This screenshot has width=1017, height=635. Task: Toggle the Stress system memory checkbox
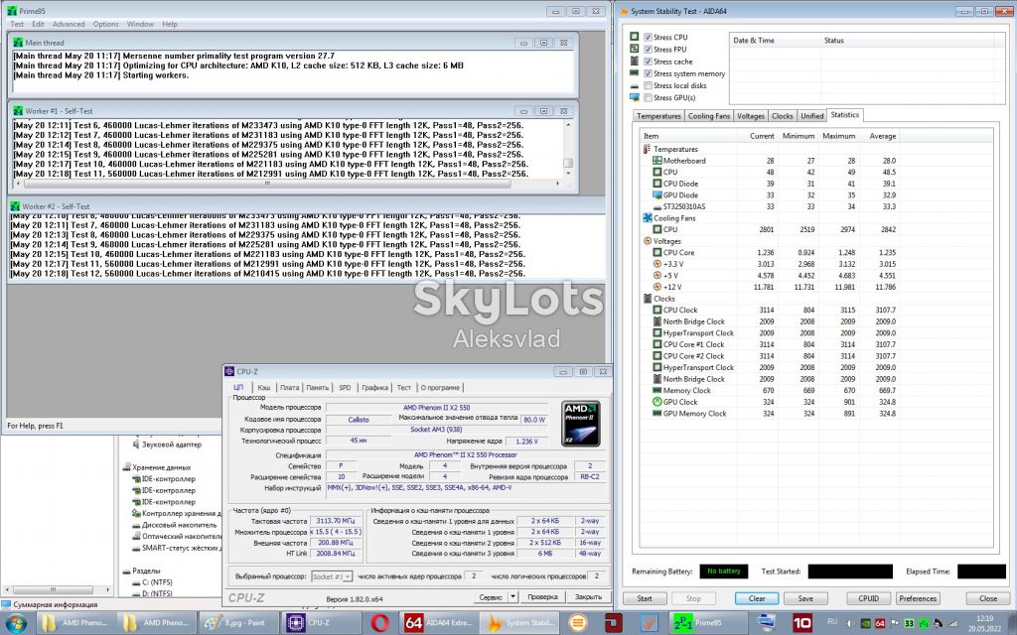[x=648, y=73]
